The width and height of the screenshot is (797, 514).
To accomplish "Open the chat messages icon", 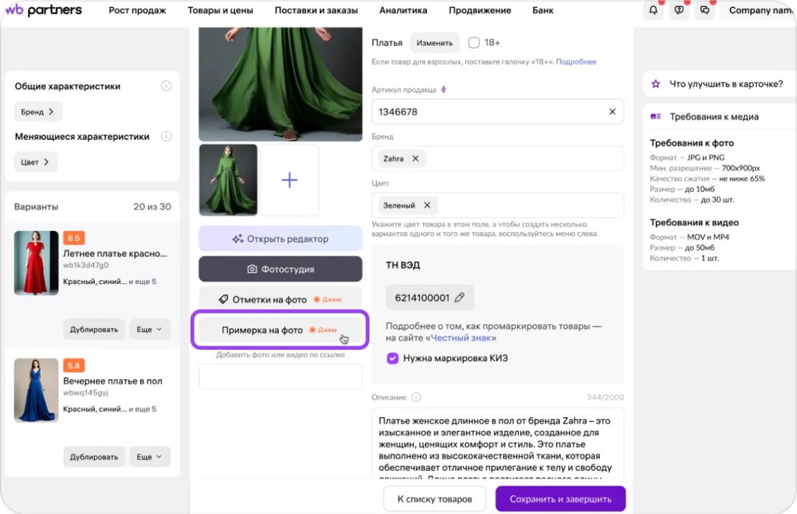I will (x=705, y=11).
